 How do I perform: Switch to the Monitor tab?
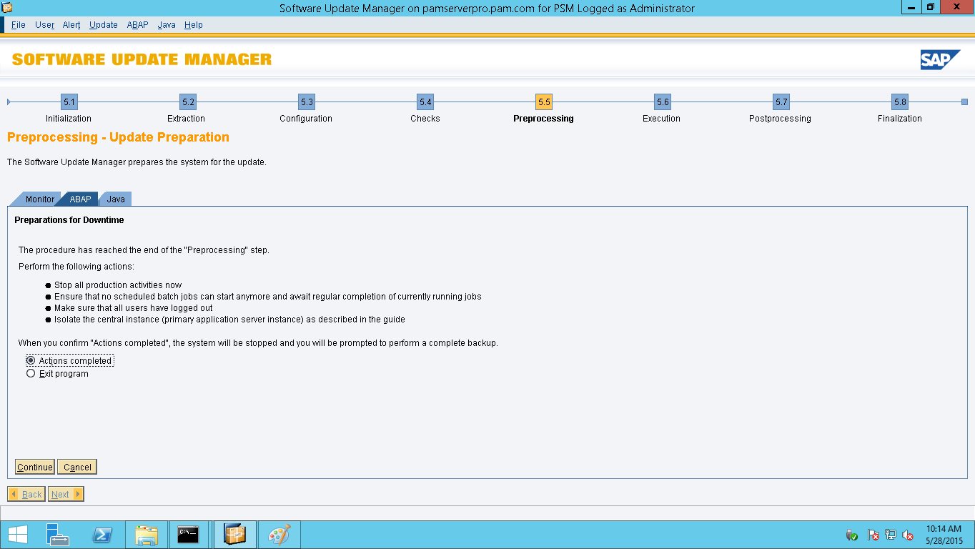click(x=39, y=199)
